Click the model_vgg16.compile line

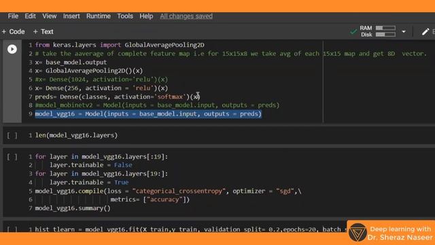[168, 191]
